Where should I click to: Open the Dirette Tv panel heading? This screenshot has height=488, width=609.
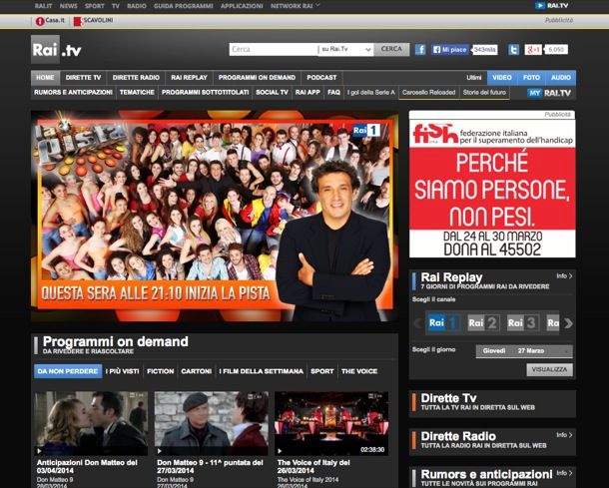tap(448, 398)
